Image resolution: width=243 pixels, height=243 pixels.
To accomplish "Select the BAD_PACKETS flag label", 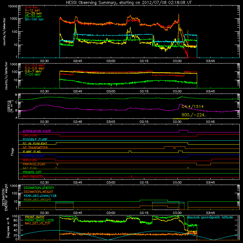I will coord(33,176).
